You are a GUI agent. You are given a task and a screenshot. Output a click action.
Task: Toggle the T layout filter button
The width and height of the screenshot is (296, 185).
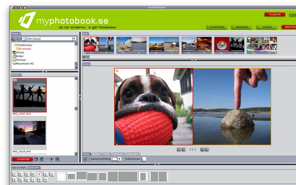[x=14, y=174]
